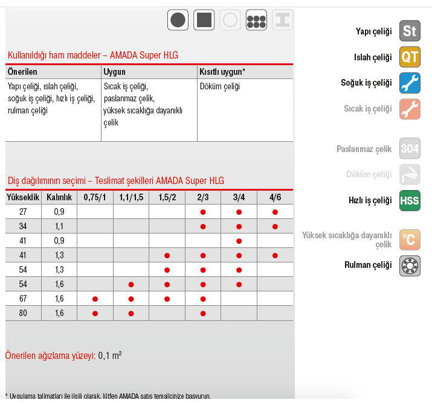Click the 'Kalınlık' column header
The height and width of the screenshot is (403, 432).
(59, 197)
